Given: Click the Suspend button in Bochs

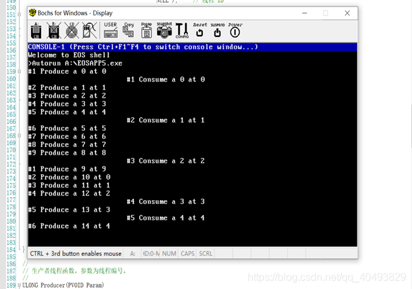Looking at the screenshot, I should pos(218,30).
